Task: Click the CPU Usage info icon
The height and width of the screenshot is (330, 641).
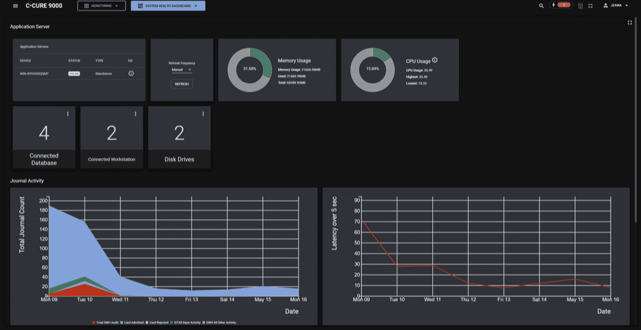Action: point(434,60)
